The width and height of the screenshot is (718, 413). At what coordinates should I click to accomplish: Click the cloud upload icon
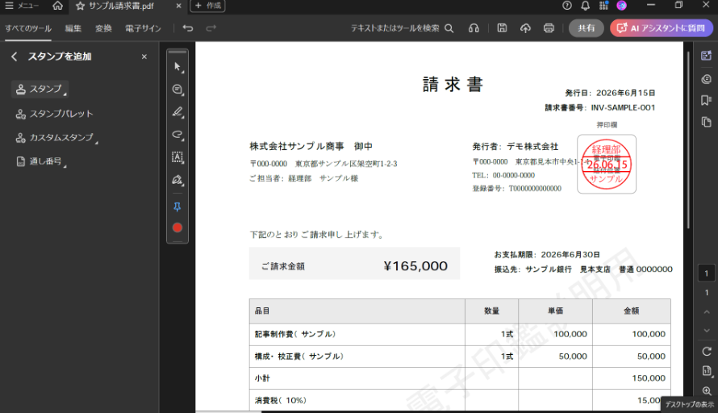[525, 28]
